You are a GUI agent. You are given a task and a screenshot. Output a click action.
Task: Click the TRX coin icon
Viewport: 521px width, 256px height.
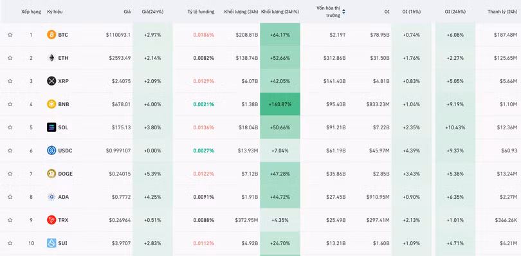pyautogui.click(x=51, y=220)
